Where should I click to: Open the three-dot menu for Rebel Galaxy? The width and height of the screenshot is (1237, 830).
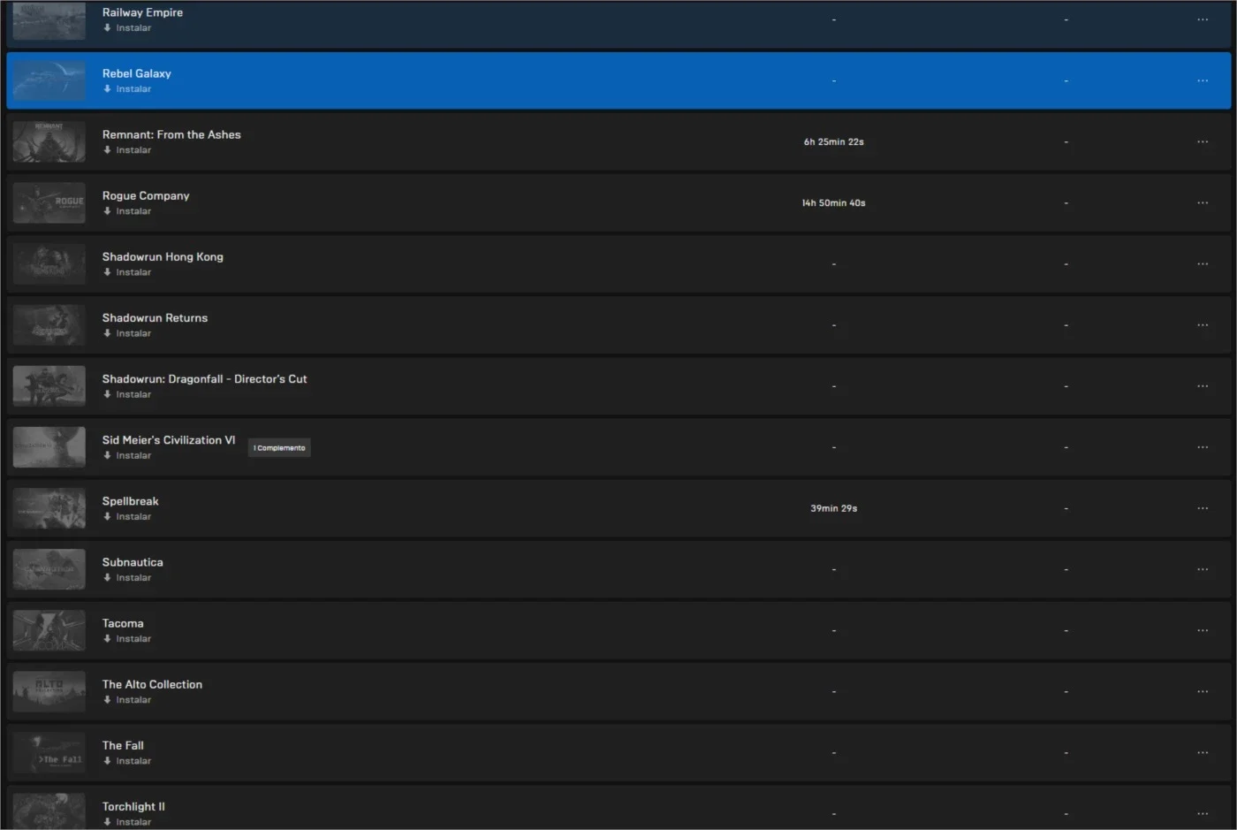point(1203,80)
